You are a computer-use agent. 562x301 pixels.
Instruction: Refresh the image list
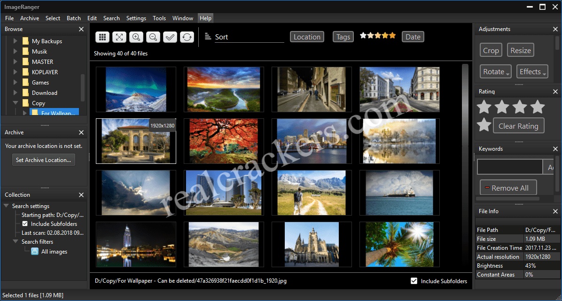pyautogui.click(x=187, y=37)
